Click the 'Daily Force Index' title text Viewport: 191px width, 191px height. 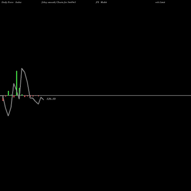11,2
